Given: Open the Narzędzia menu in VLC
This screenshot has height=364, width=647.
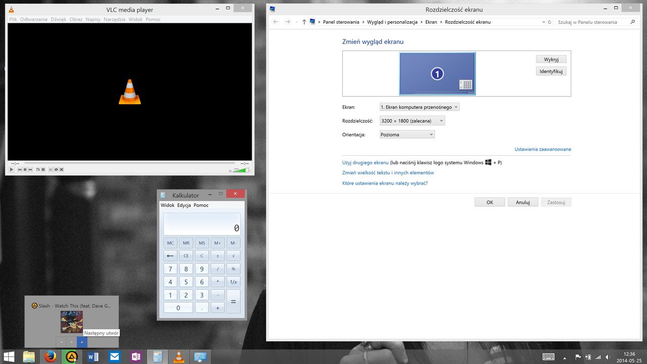Looking at the screenshot, I should [115, 19].
